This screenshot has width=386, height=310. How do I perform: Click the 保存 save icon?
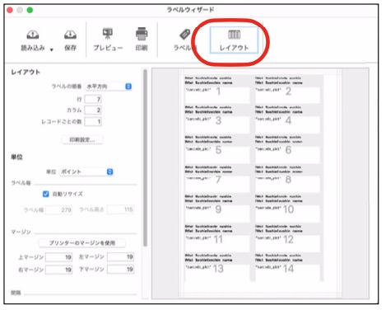[70, 35]
